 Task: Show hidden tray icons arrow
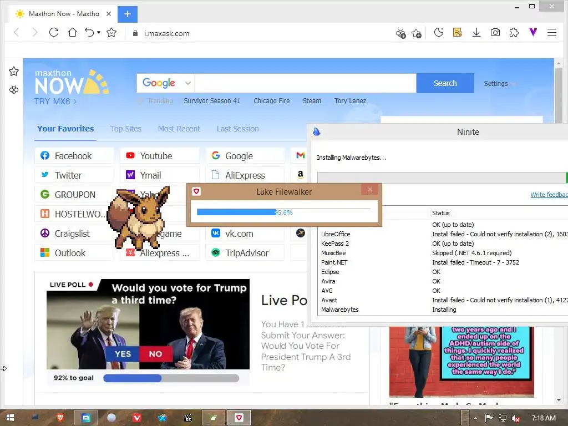(x=475, y=418)
